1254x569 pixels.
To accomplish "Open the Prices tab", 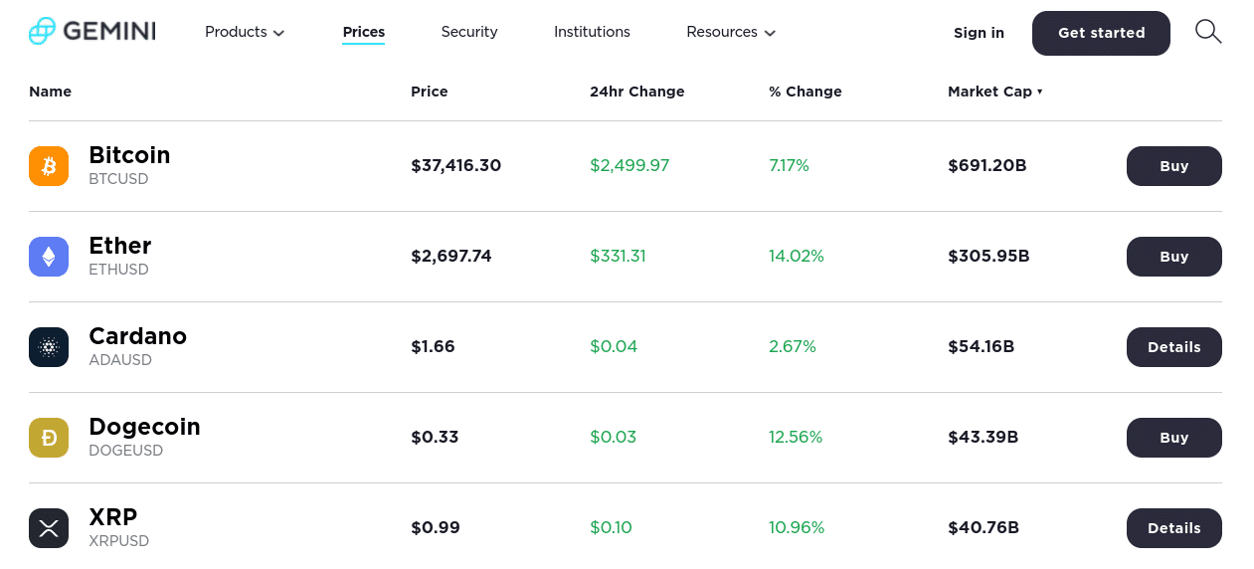I will point(363,33).
